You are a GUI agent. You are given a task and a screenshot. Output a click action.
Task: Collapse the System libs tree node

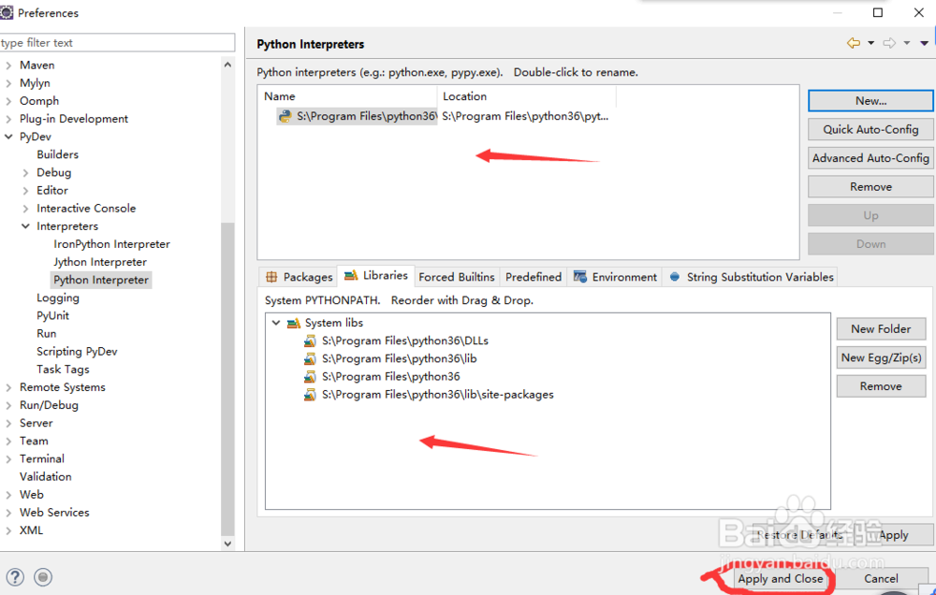(x=276, y=323)
